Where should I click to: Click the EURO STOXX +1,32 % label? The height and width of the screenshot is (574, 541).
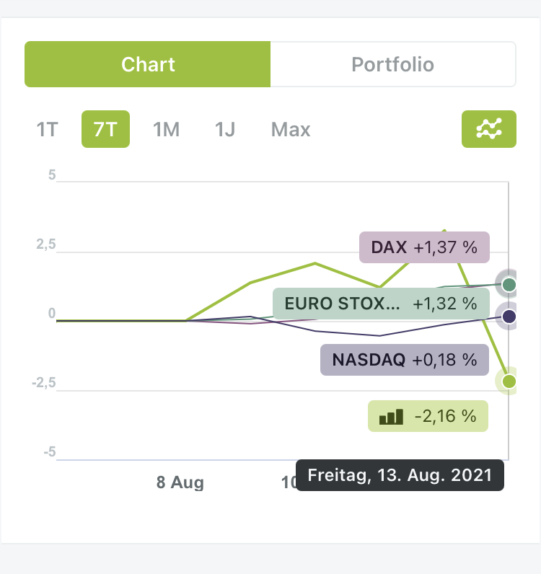[381, 304]
